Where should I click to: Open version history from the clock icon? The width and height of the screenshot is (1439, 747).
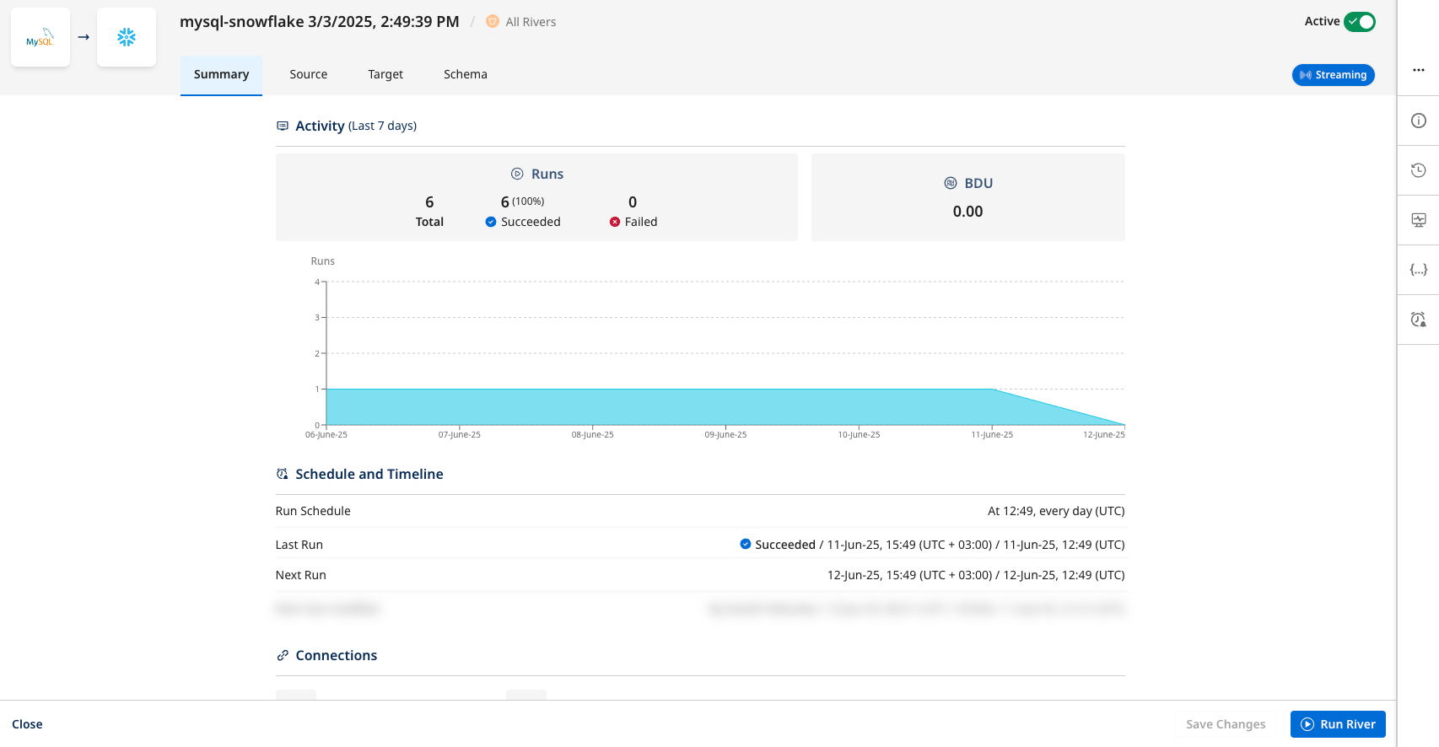pyautogui.click(x=1419, y=170)
